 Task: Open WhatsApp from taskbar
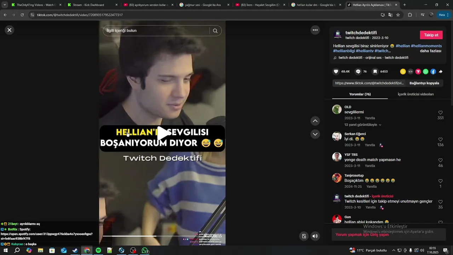click(145, 250)
